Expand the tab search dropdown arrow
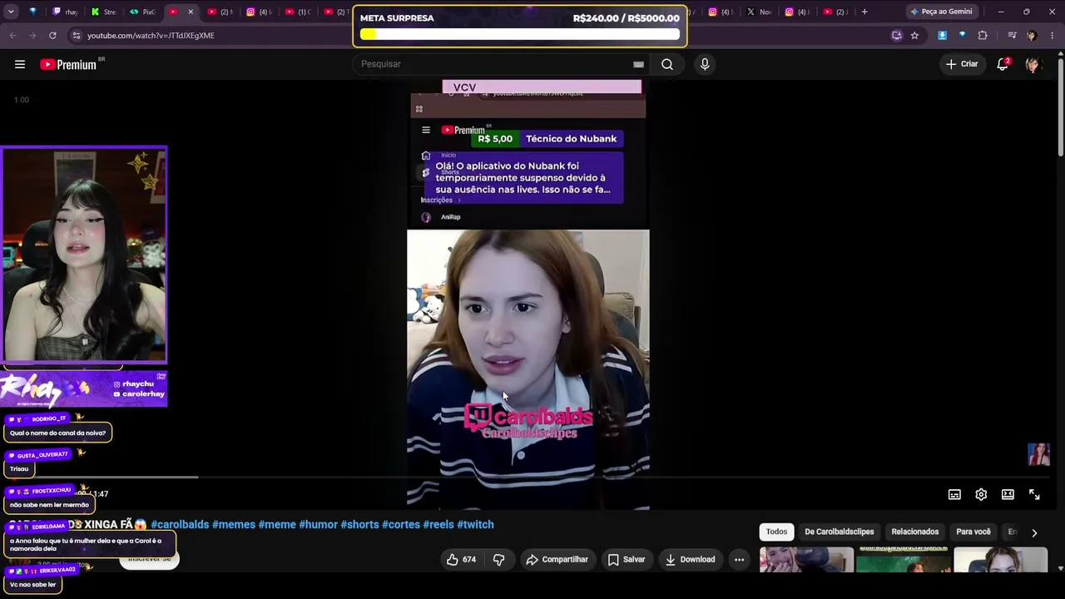Viewport: 1065px width, 599px height. click(12, 12)
